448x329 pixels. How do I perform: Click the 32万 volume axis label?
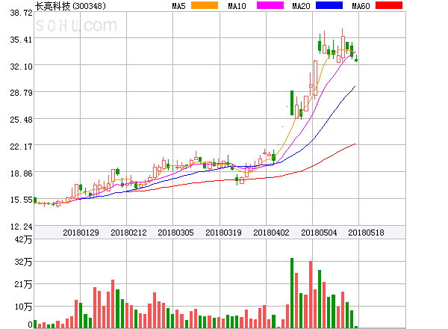pyautogui.click(x=23, y=262)
